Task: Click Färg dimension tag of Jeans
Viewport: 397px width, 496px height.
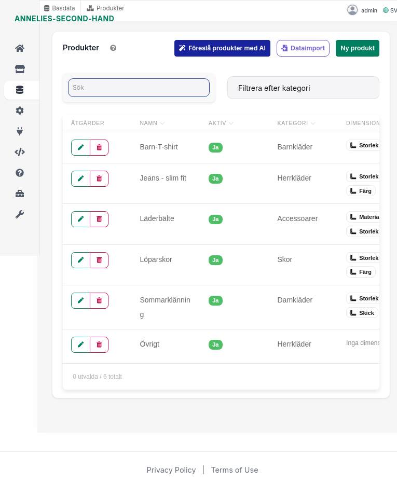Action: pyautogui.click(x=361, y=191)
